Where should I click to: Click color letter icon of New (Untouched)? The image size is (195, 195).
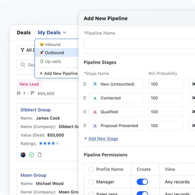[x=95, y=84]
